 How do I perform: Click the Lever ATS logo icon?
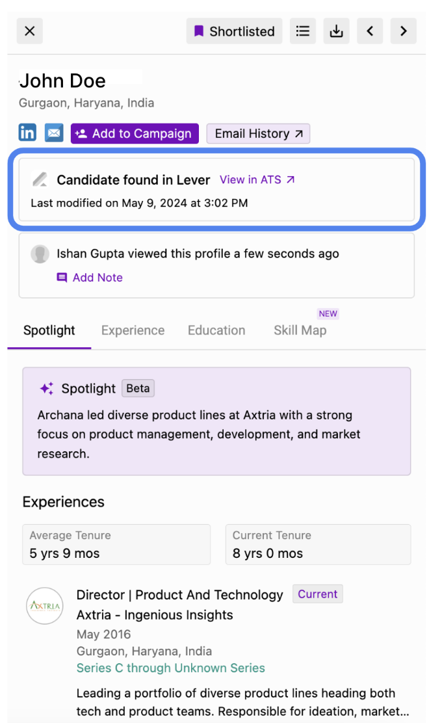click(40, 179)
